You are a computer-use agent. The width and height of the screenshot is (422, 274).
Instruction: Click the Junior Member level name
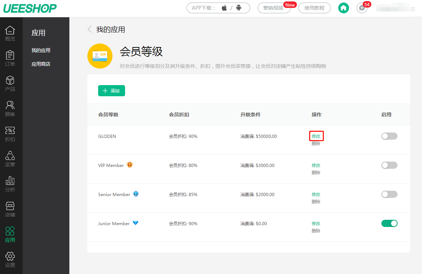pos(114,223)
